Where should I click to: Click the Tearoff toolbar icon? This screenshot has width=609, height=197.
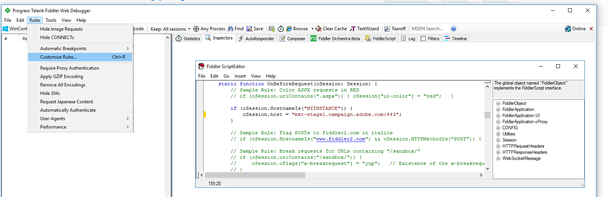tap(387, 29)
